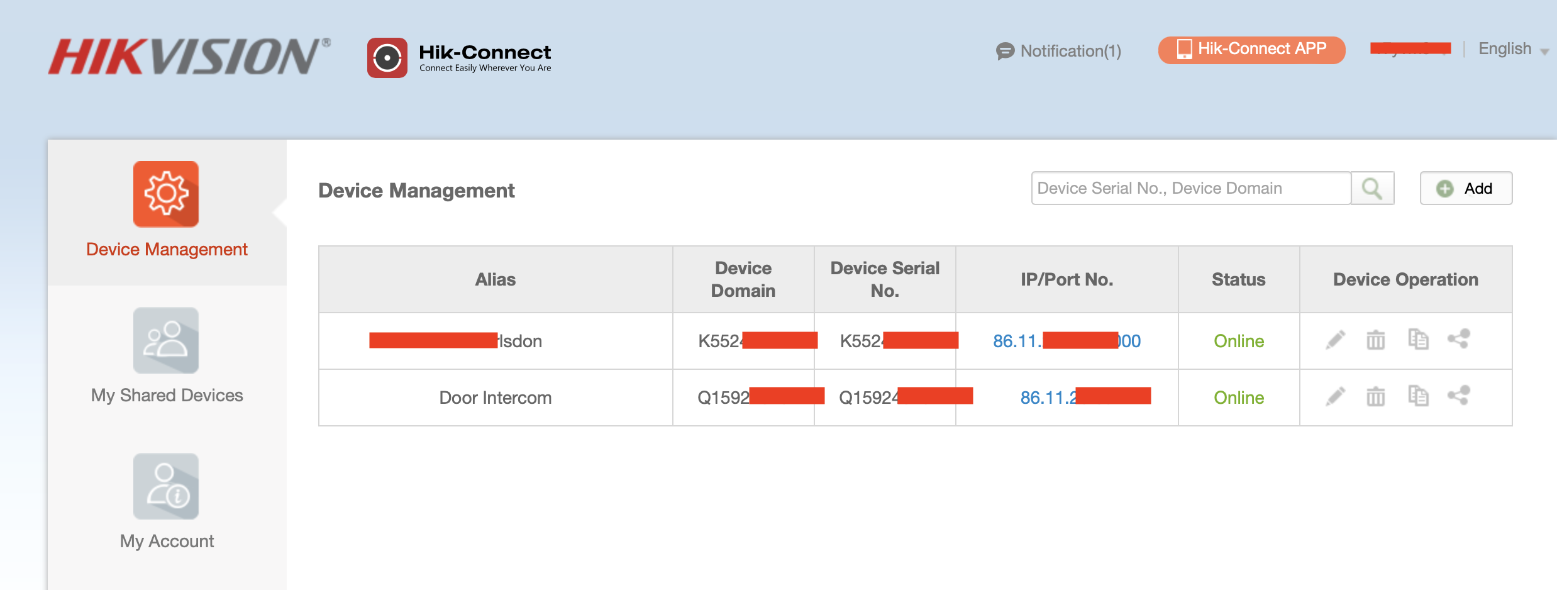Click the Add device button
The width and height of the screenshot is (1557, 590).
(x=1466, y=187)
